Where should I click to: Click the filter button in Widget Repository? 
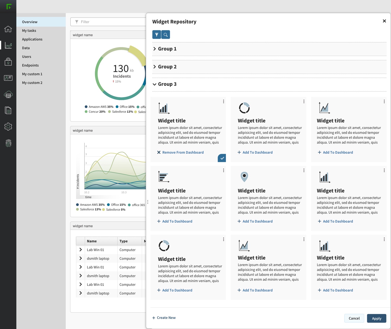157,34
